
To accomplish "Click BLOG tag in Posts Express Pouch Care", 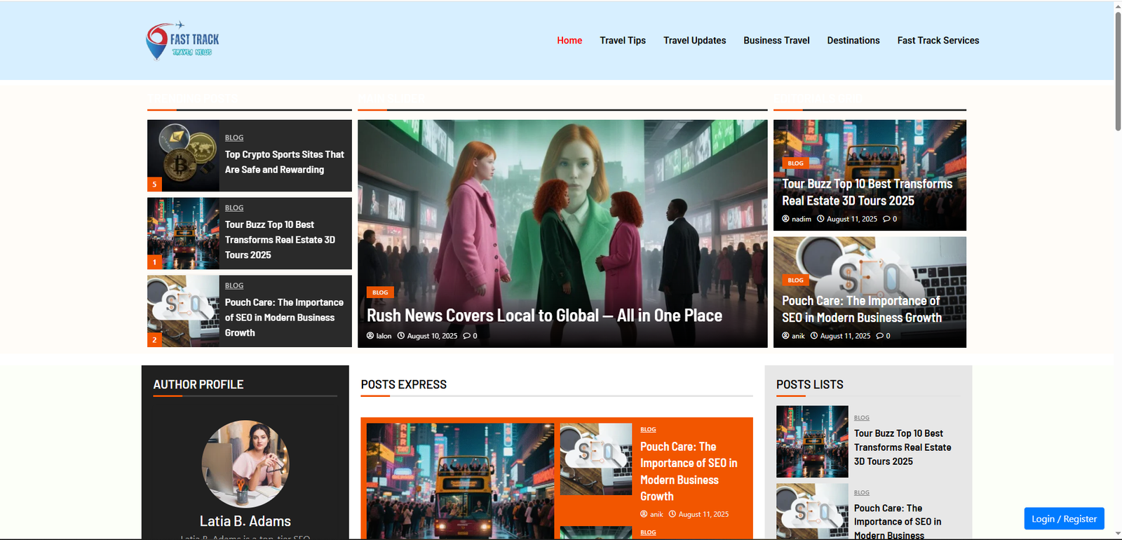I will (x=648, y=429).
